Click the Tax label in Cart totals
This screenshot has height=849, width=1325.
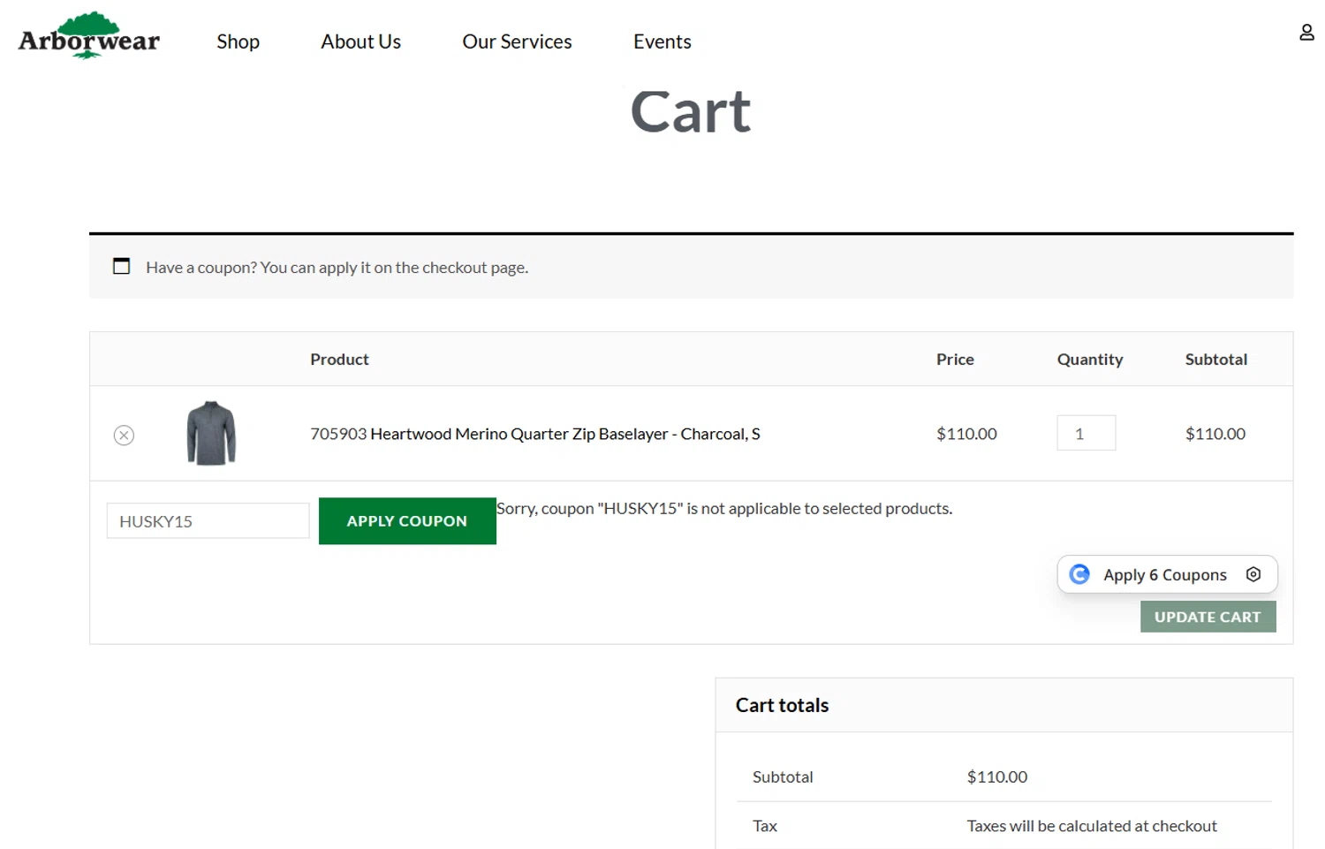(x=765, y=826)
